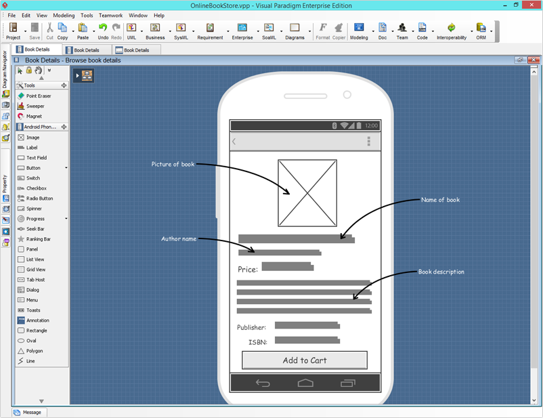Click the Add to Cart wireframe button
The height and width of the screenshot is (418, 543).
click(x=304, y=360)
